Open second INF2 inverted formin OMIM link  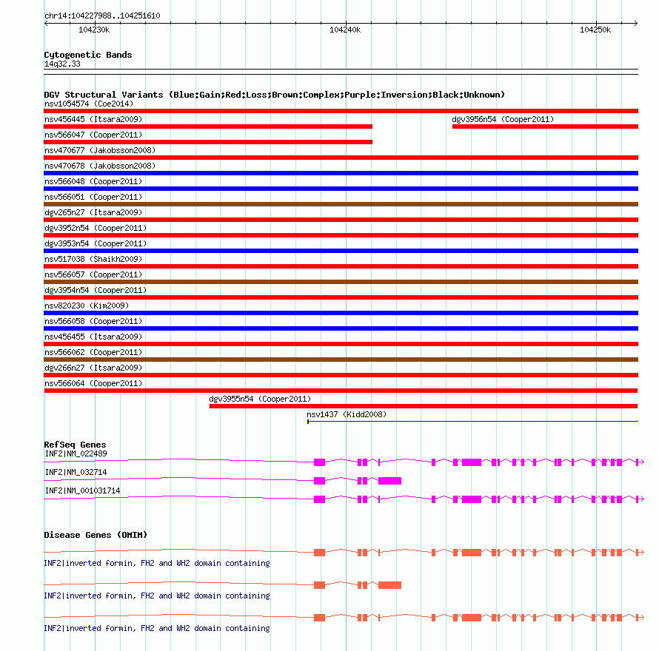(157, 596)
